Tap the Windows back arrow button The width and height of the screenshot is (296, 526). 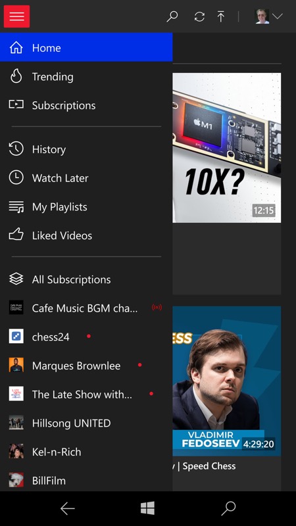pyautogui.click(x=68, y=508)
